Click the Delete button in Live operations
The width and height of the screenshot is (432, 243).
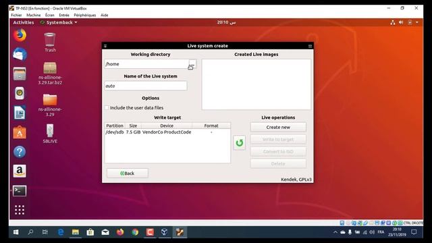278,163
